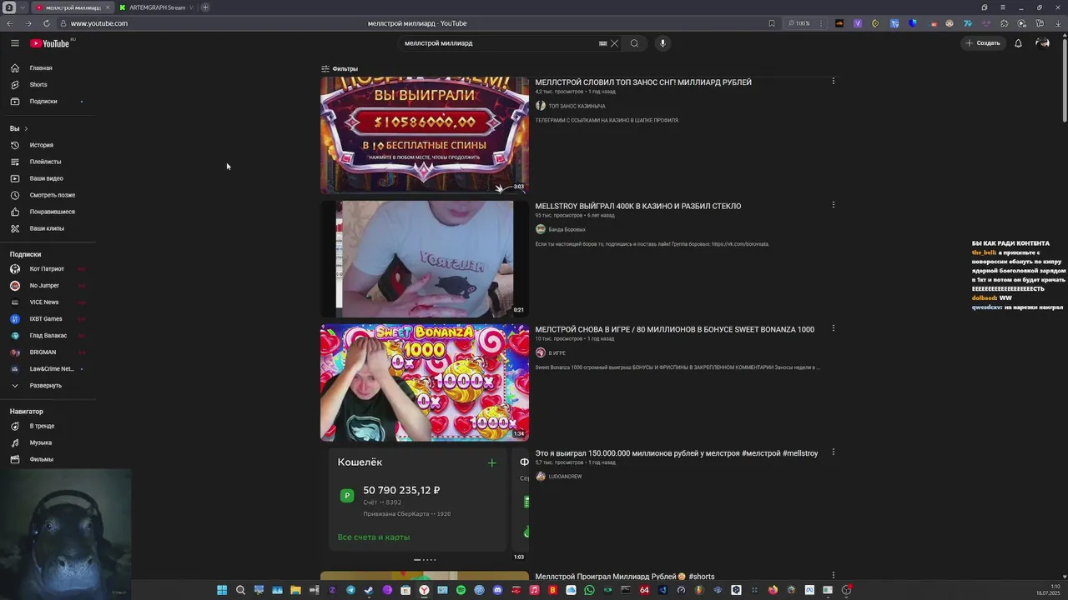Open title Мелстрой Проиграл Миллиард Рублей shorts
This screenshot has width=1068, height=600.
(625, 577)
